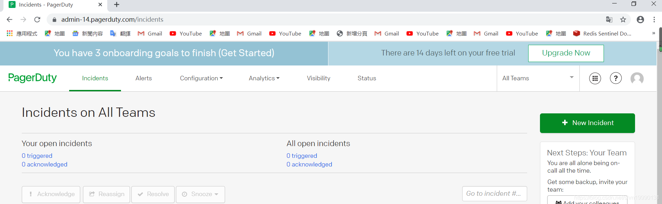Open the onboarding goals Get Started banner
This screenshot has height=204, width=662.
tap(164, 53)
